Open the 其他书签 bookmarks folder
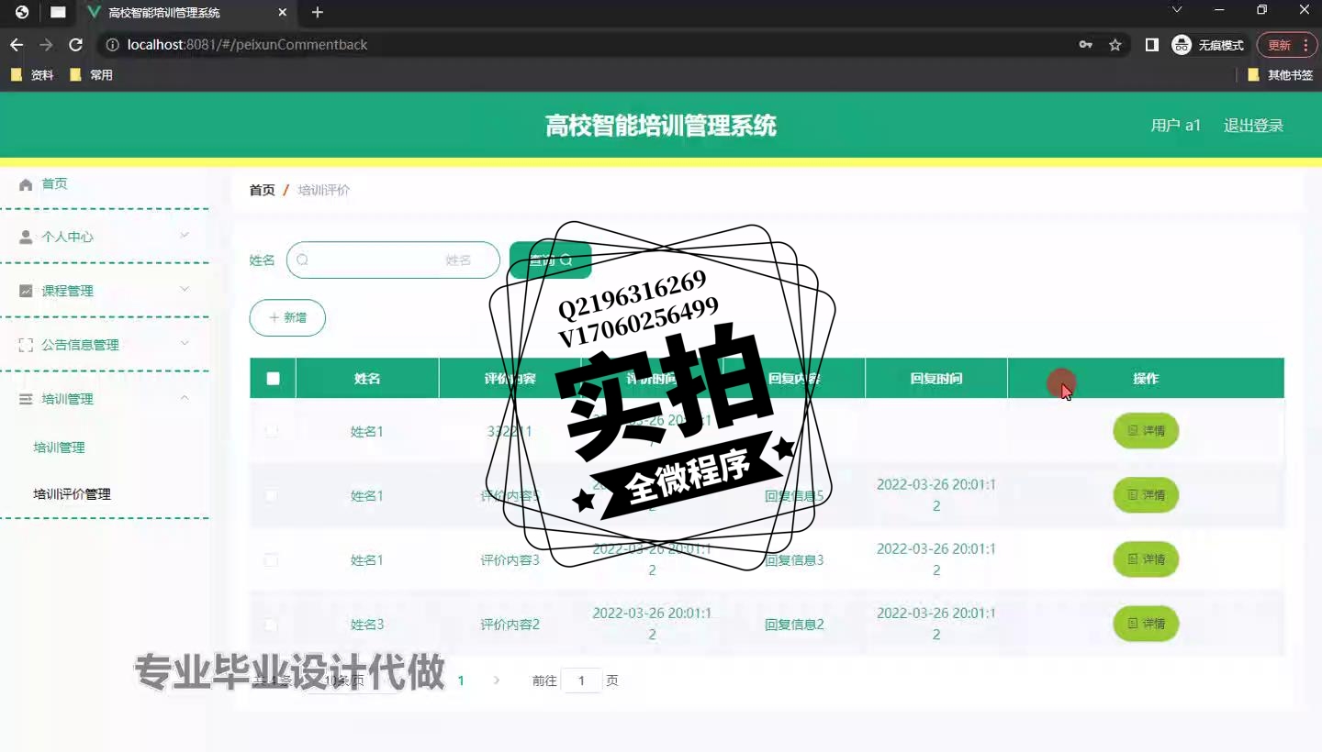The image size is (1322, 752). (x=1281, y=75)
